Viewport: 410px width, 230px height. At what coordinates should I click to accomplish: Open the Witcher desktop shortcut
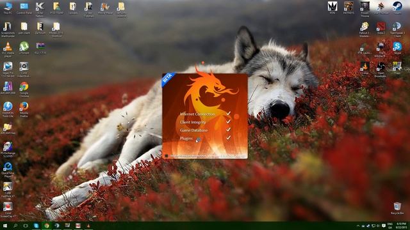point(381,50)
